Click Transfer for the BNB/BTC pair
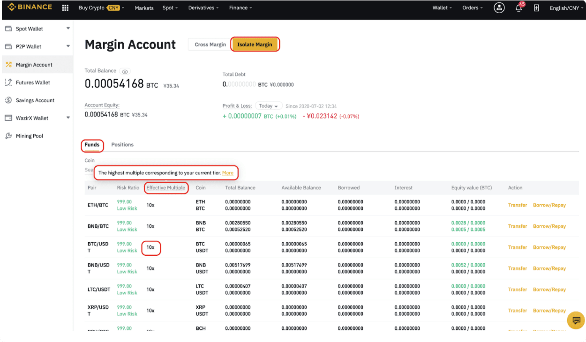Viewport: 586px width, 342px height. [x=518, y=226]
